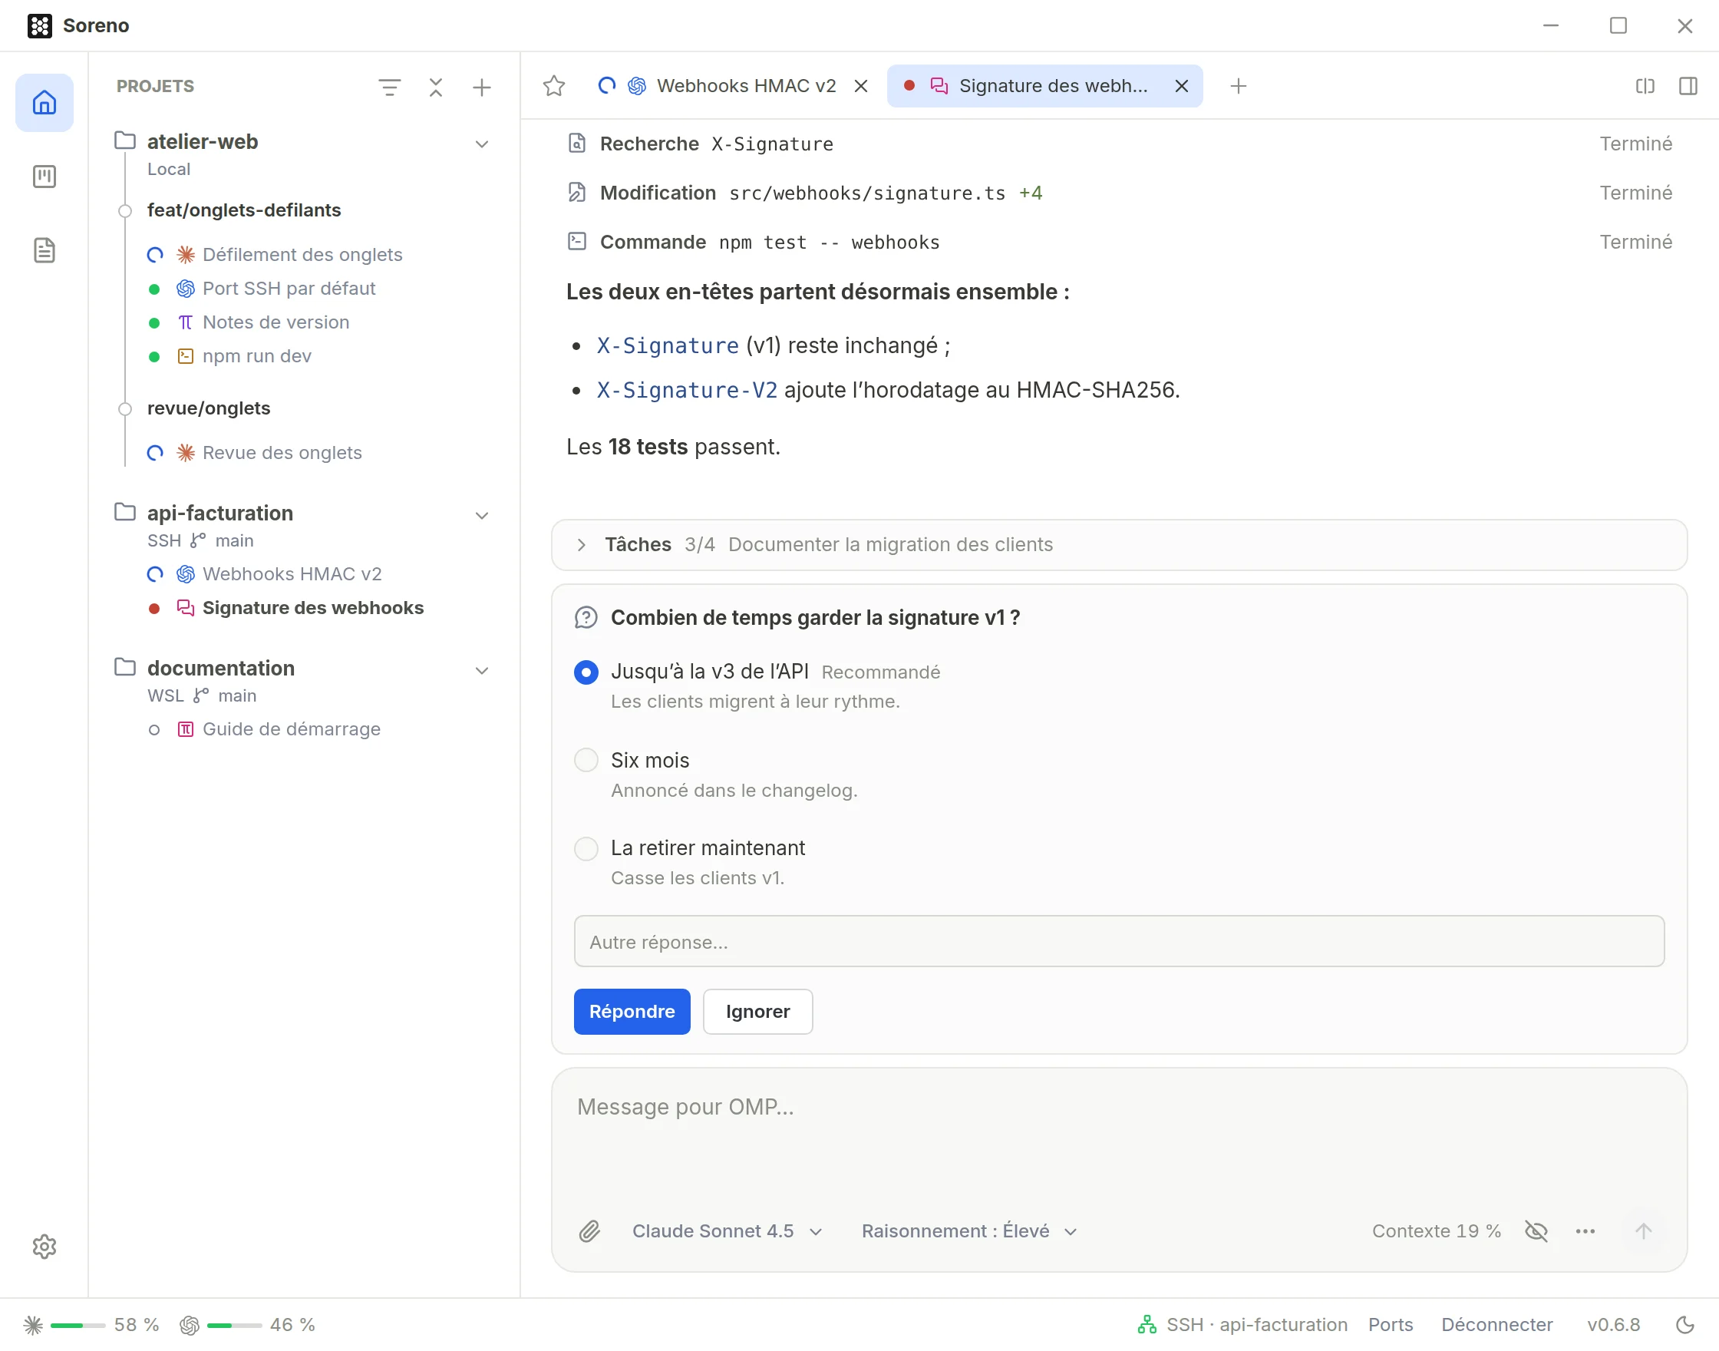Screen dimensions: 1719x1351
Task: Select 'La retirer maintenant' radio option
Action: pyautogui.click(x=586, y=849)
